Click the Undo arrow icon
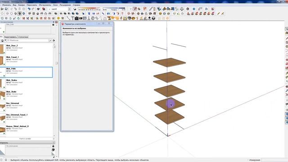The width and height of the screenshot is (288, 162). [29, 9]
